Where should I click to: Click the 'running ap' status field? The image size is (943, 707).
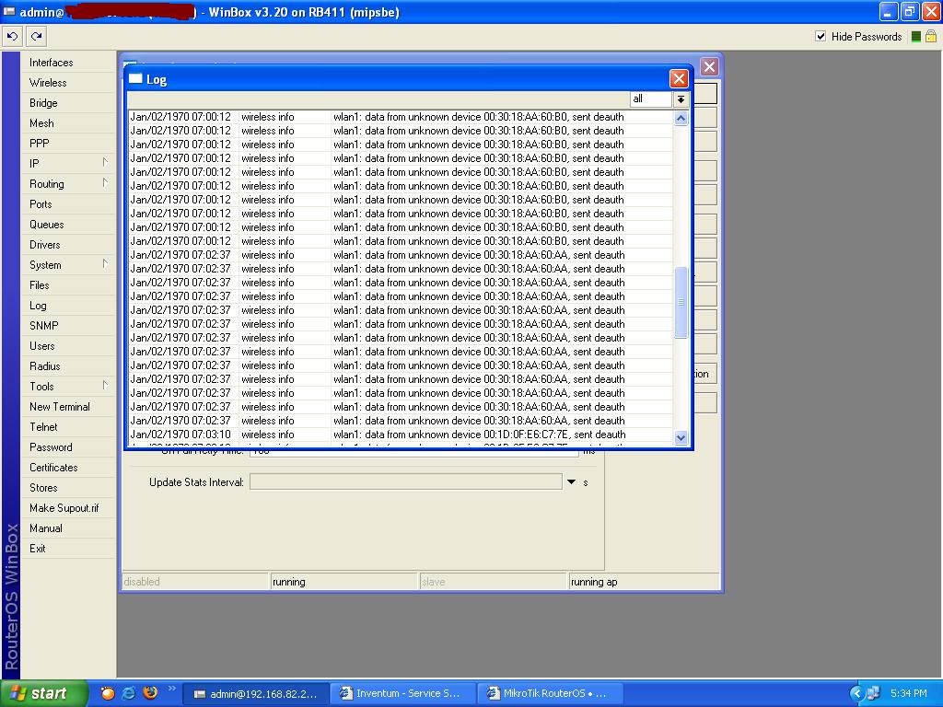(644, 582)
